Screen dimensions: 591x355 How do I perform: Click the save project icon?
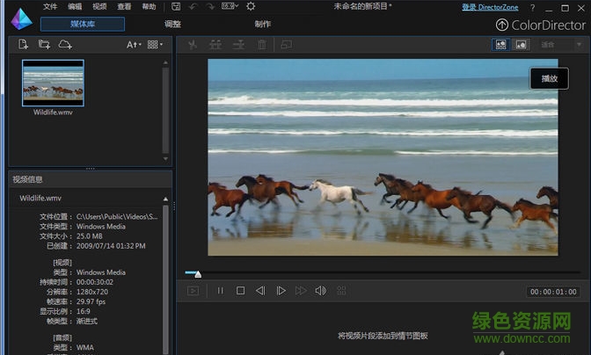click(177, 6)
